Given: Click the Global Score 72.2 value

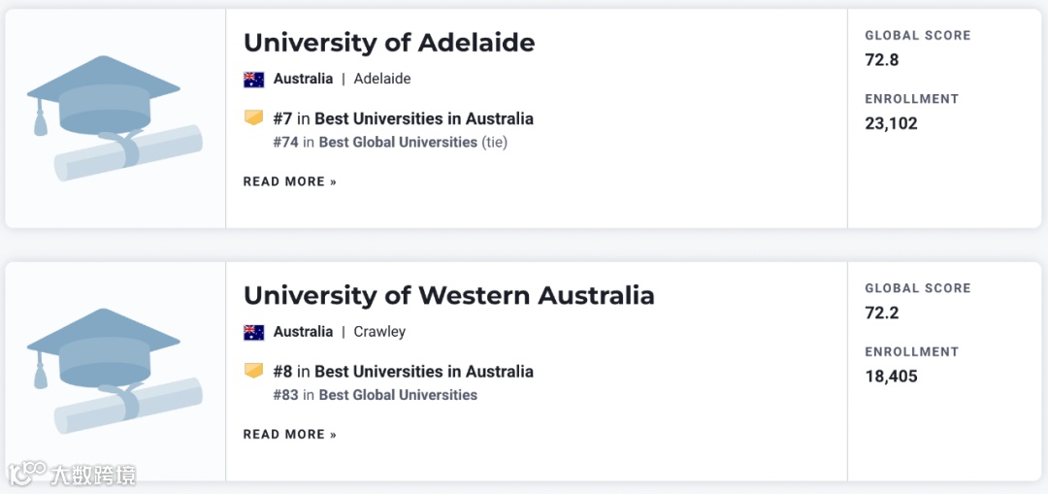Looking at the screenshot, I should (x=882, y=313).
